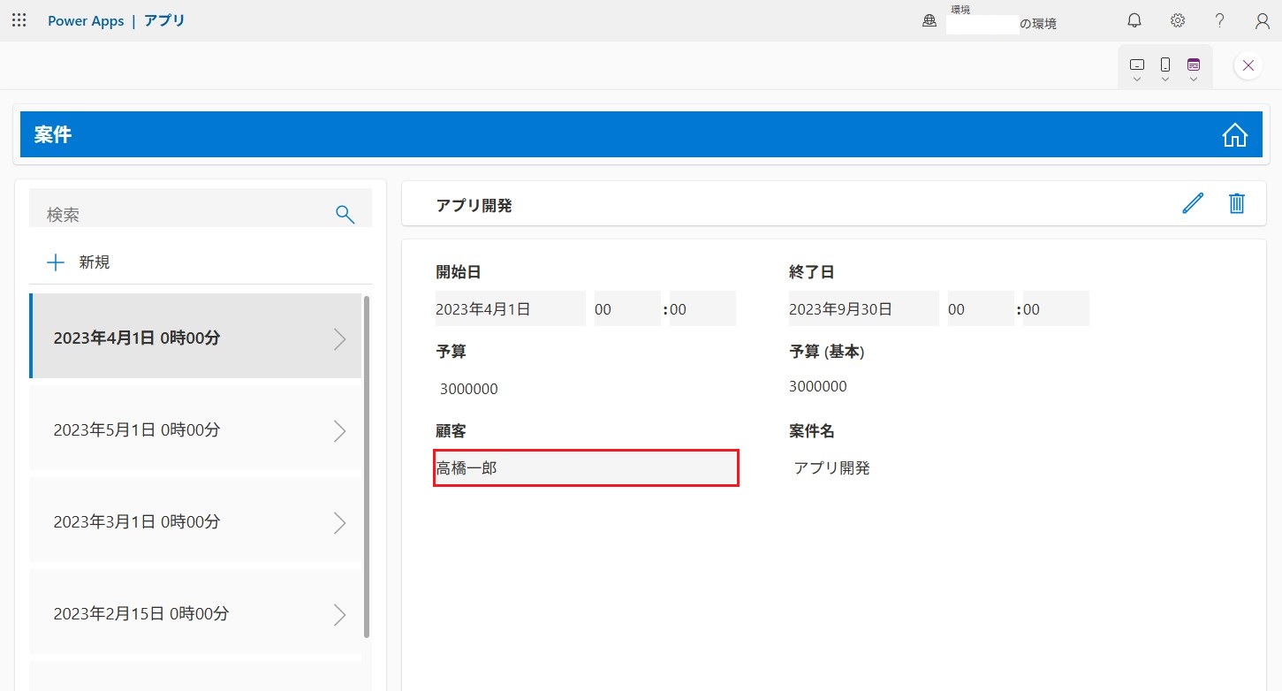The height and width of the screenshot is (691, 1282).
Task: Open the settings gear
Action: click(x=1177, y=20)
